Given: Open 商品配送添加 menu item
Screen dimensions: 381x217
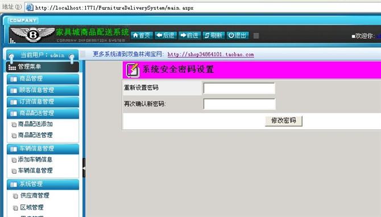Looking at the screenshot, I should (35, 124).
